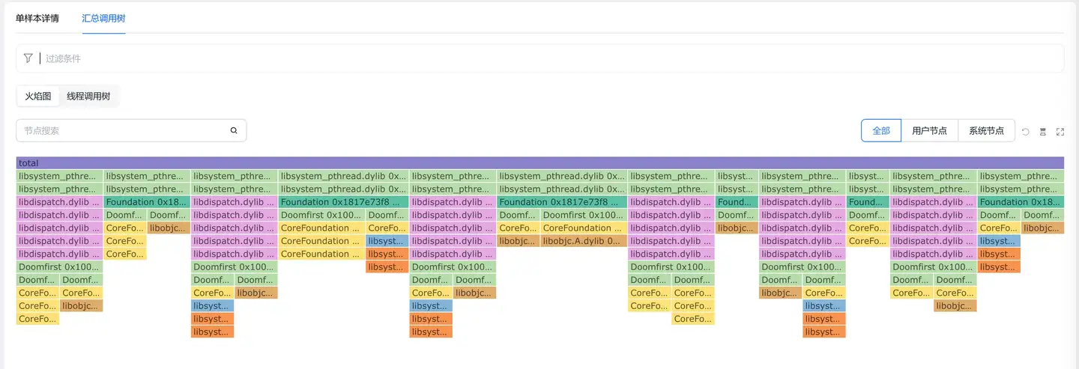Reset the flame graph with the undo icon
Image resolution: width=1079 pixels, height=369 pixels.
tap(1026, 131)
